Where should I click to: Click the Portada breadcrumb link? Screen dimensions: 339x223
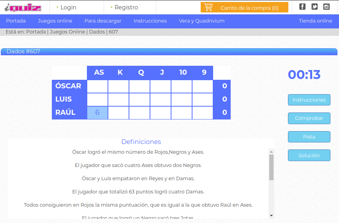click(x=36, y=32)
